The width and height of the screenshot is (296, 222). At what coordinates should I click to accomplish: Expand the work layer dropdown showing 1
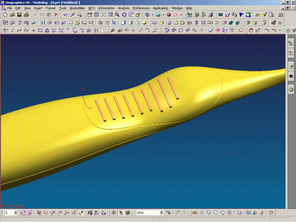coord(15,213)
